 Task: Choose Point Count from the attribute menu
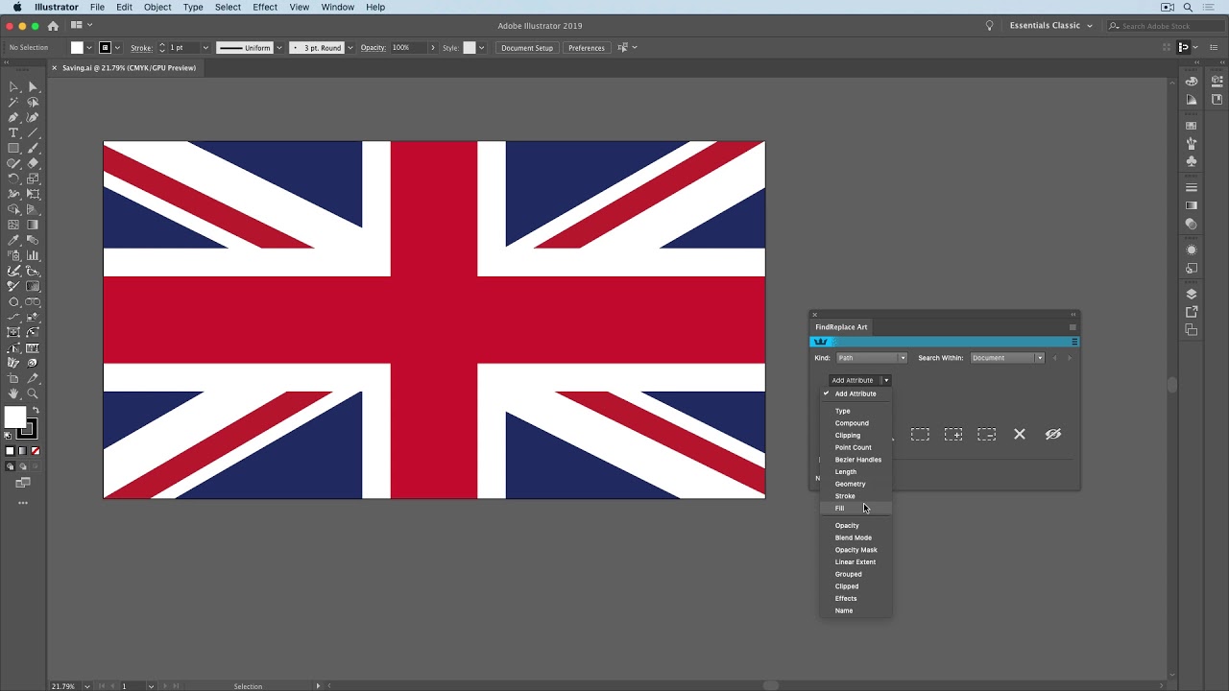click(x=855, y=447)
